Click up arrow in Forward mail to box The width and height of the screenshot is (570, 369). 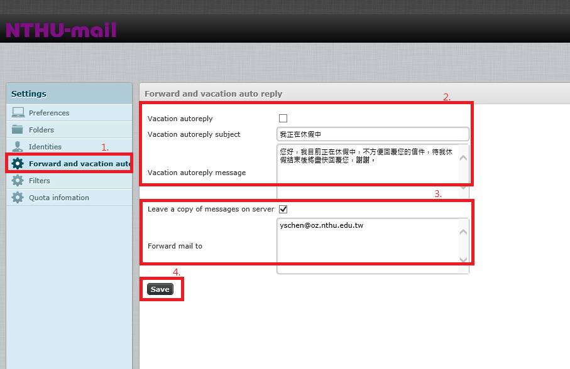463,232
